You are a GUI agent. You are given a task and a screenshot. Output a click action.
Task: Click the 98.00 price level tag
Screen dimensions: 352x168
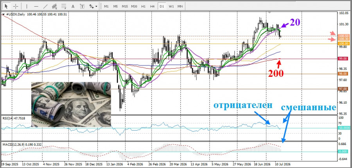click(344, 74)
